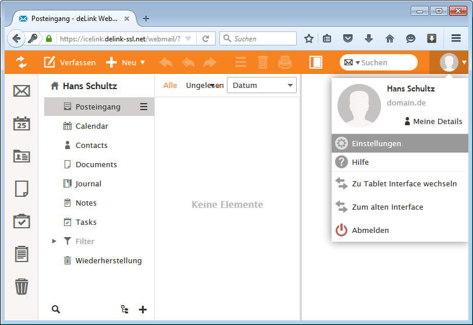Viewport: 473px width, 325px height.
Task: Open the Neu dropdown arrow
Action: click(143, 62)
